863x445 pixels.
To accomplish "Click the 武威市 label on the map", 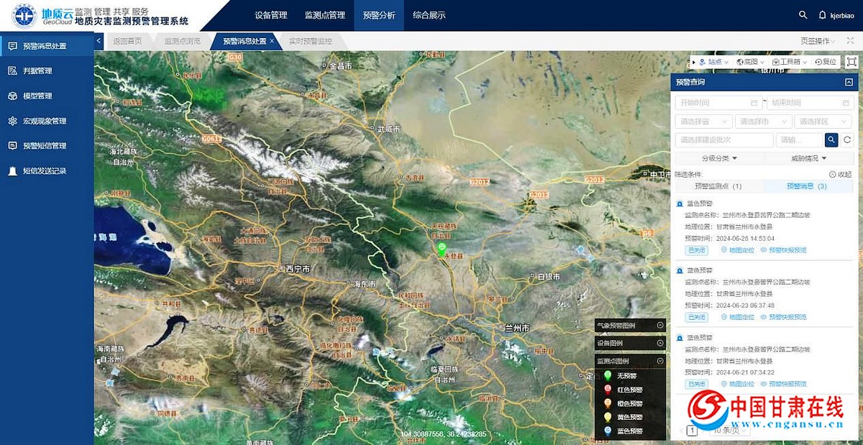I will (389, 129).
